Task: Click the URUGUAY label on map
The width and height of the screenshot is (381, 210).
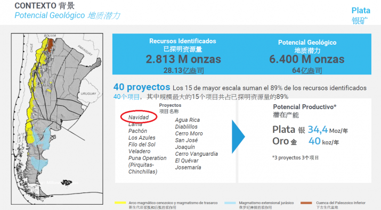Action: (x=88, y=94)
